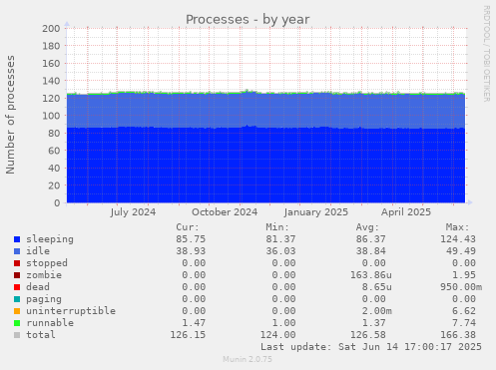Click the 'Processes - by year' title
This screenshot has height=370, width=496.
click(248, 20)
